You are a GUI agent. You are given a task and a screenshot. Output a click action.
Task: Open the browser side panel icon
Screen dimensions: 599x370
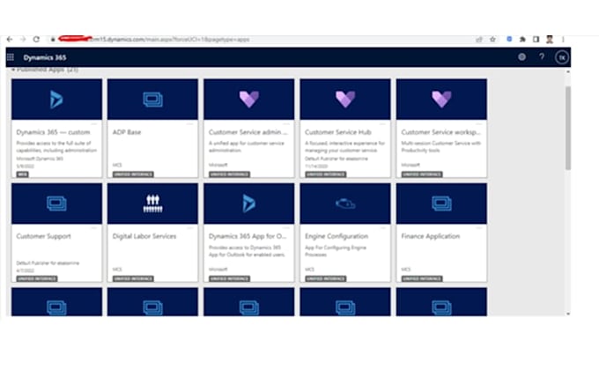point(536,39)
